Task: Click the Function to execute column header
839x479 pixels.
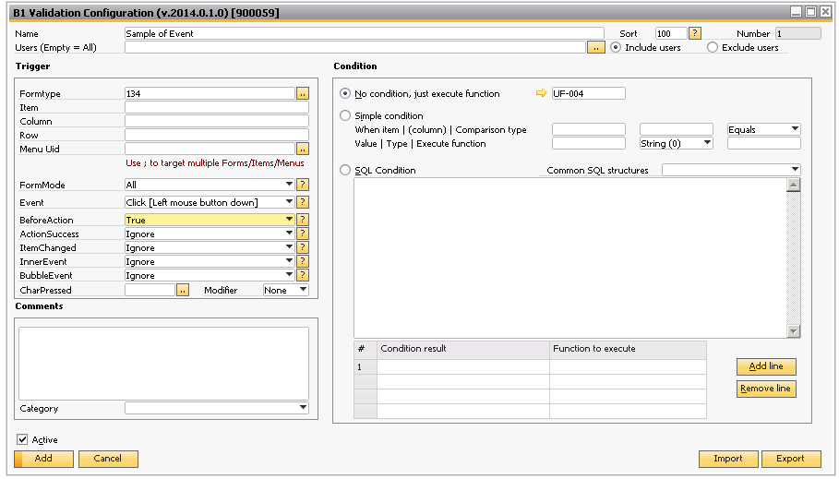Action: (629, 349)
